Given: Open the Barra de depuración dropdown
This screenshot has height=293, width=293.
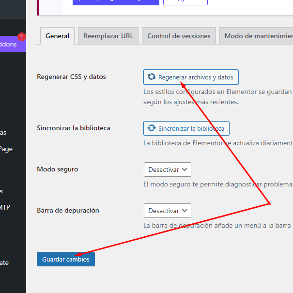Looking at the screenshot, I should [x=167, y=211].
